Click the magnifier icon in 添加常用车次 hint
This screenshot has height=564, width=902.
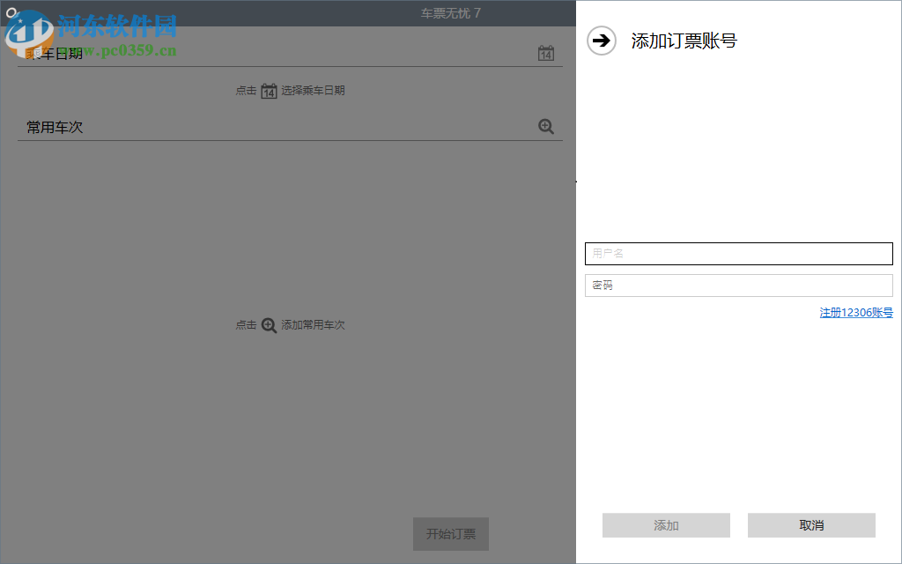[x=266, y=325]
